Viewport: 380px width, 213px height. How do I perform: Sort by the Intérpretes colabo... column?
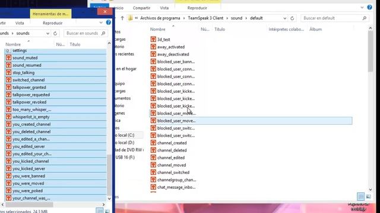click(286, 29)
